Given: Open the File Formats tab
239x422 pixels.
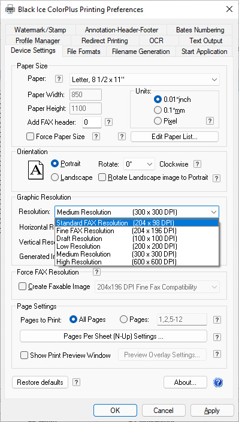Looking at the screenshot, I should 84,52.
